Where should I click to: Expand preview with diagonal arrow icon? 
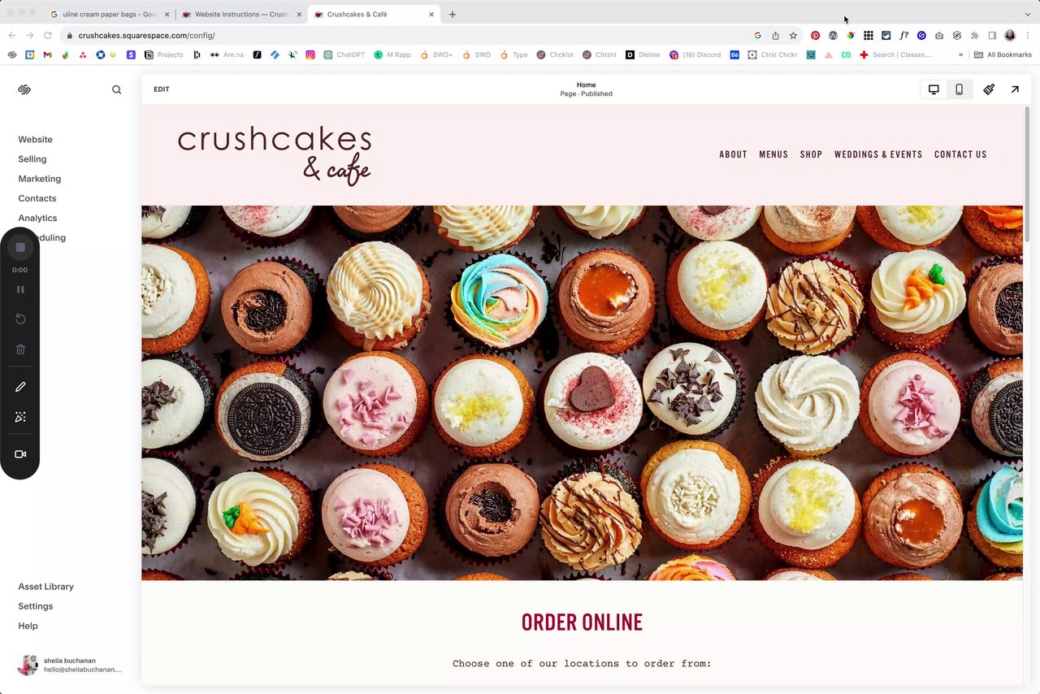point(1015,89)
